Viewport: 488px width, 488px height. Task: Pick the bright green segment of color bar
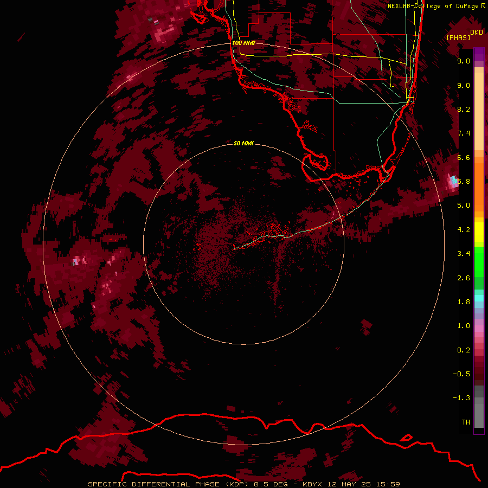click(479, 261)
